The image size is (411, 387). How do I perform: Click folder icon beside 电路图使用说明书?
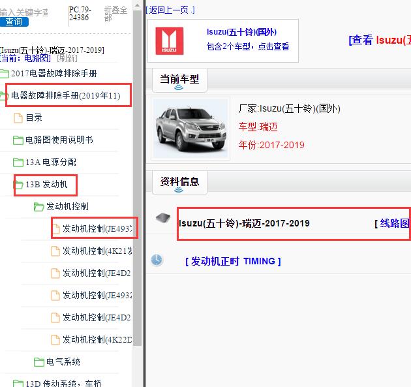[18, 140]
